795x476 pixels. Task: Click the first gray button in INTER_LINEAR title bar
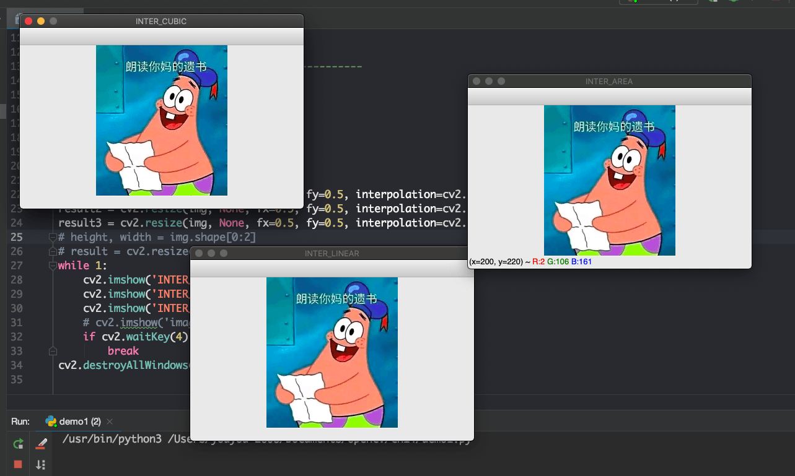[199, 253]
